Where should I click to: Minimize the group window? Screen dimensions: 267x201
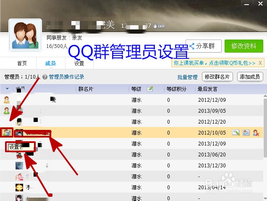click(246, 4)
